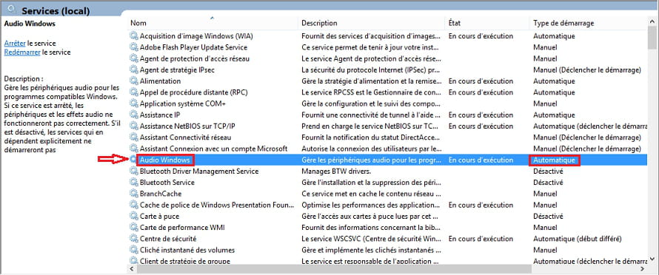Click gear icon beside BranchCache
The width and height of the screenshot is (659, 275).
coord(133,194)
